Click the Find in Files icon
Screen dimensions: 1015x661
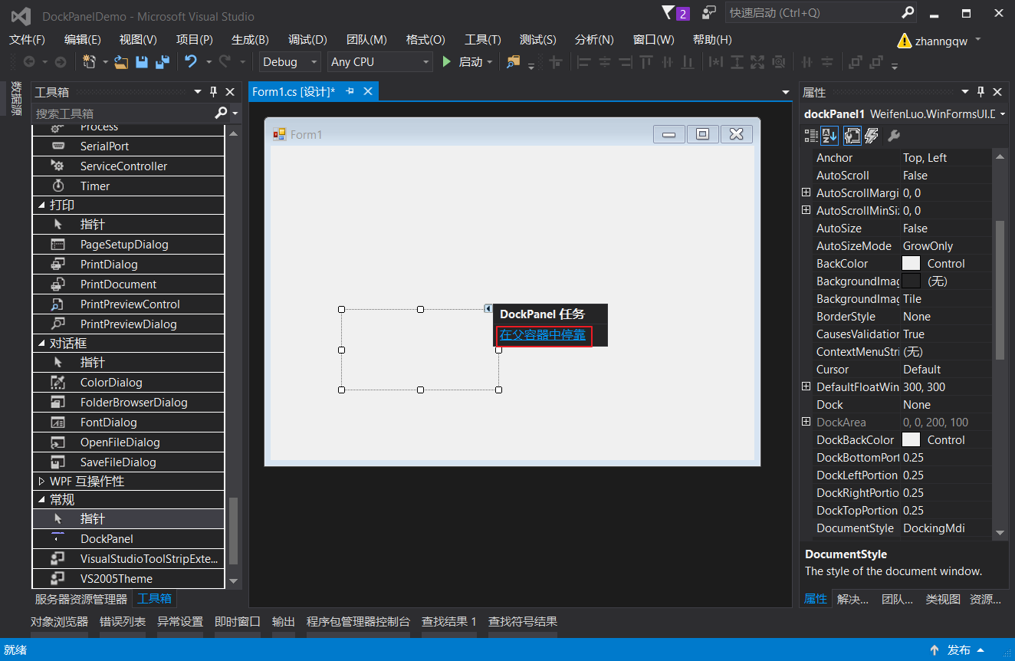(513, 62)
